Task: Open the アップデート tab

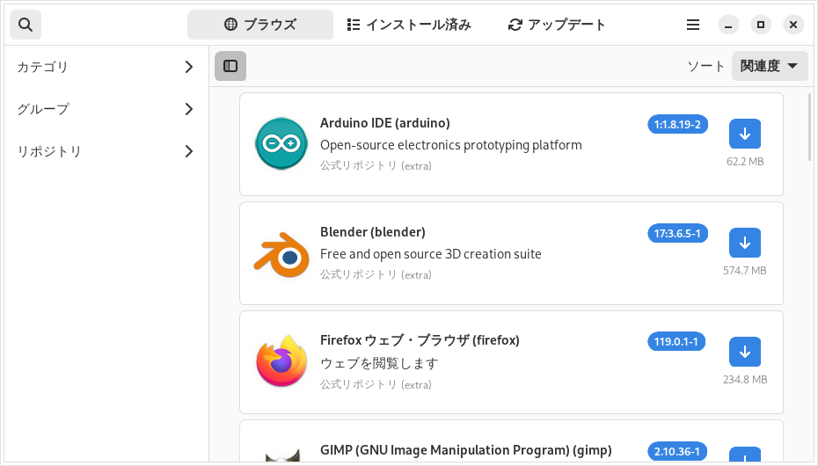Action: [x=557, y=25]
